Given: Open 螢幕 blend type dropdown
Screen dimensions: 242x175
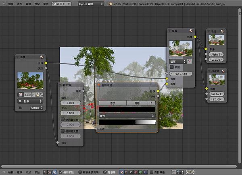Looking at the screenshot, I should point(178,62).
